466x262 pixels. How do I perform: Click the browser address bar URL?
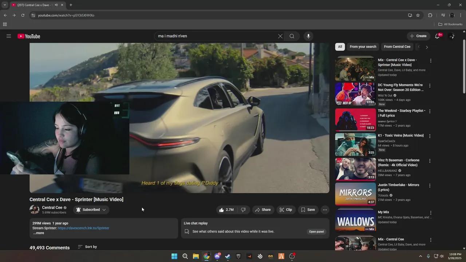click(x=66, y=15)
